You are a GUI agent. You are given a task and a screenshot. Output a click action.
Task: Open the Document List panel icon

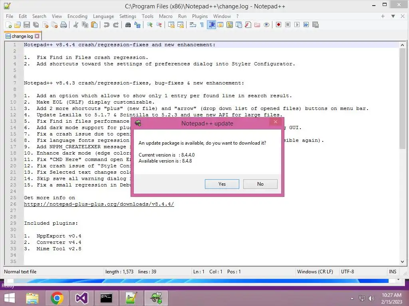(239, 25)
